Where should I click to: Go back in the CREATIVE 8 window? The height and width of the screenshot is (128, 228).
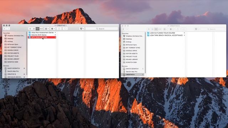(x=123, y=29)
